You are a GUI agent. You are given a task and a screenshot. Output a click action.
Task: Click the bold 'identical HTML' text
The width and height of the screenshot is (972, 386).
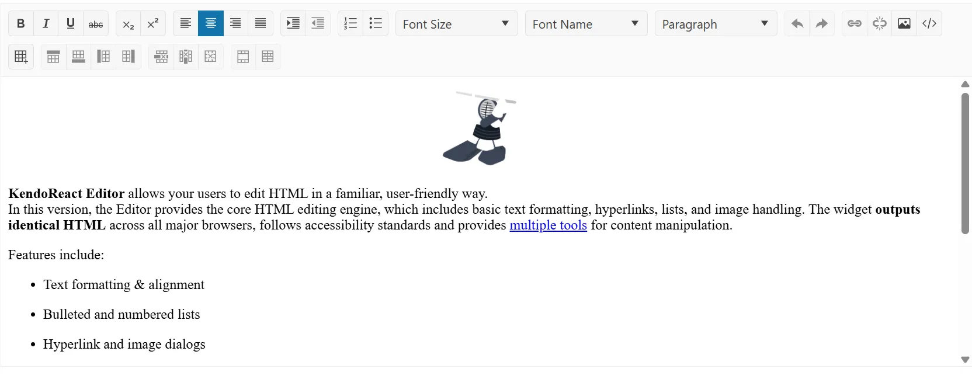[x=57, y=225]
